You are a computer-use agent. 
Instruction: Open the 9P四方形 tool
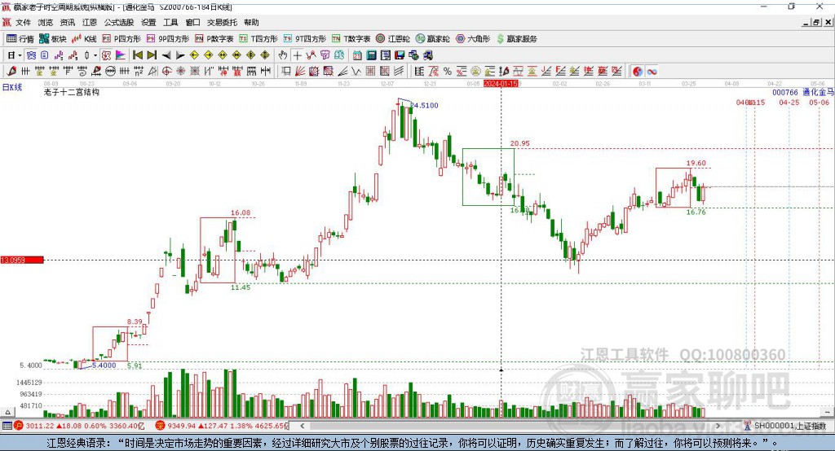(168, 39)
